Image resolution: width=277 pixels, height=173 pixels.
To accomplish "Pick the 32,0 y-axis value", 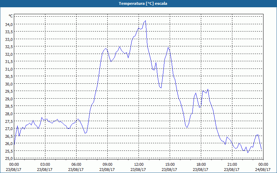I will (x=9, y=54).
